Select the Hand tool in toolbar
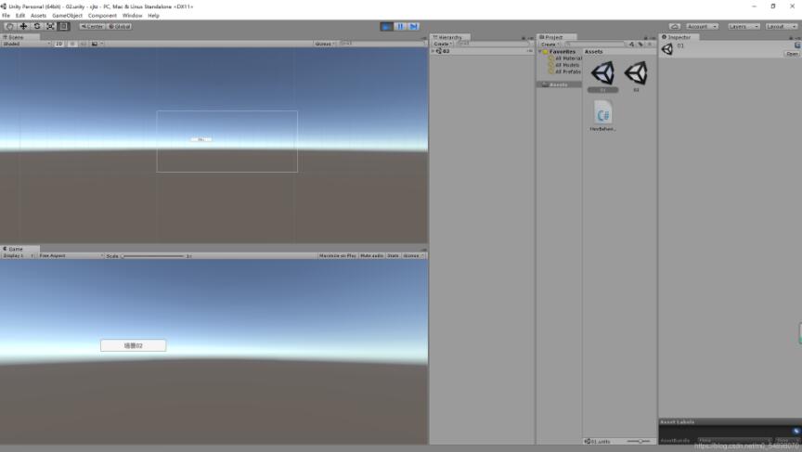802x452 pixels. coord(9,26)
